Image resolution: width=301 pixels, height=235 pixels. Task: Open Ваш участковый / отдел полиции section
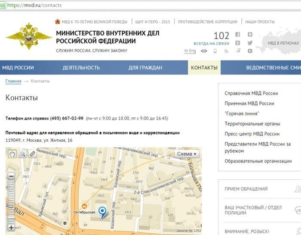[x=253, y=210]
